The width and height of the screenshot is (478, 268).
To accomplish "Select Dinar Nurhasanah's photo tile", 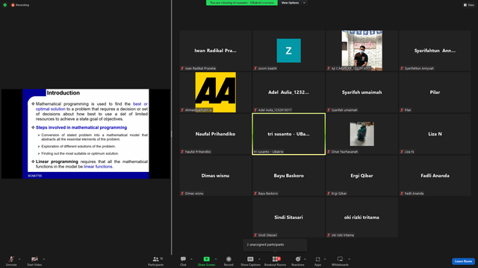I will click(361, 134).
